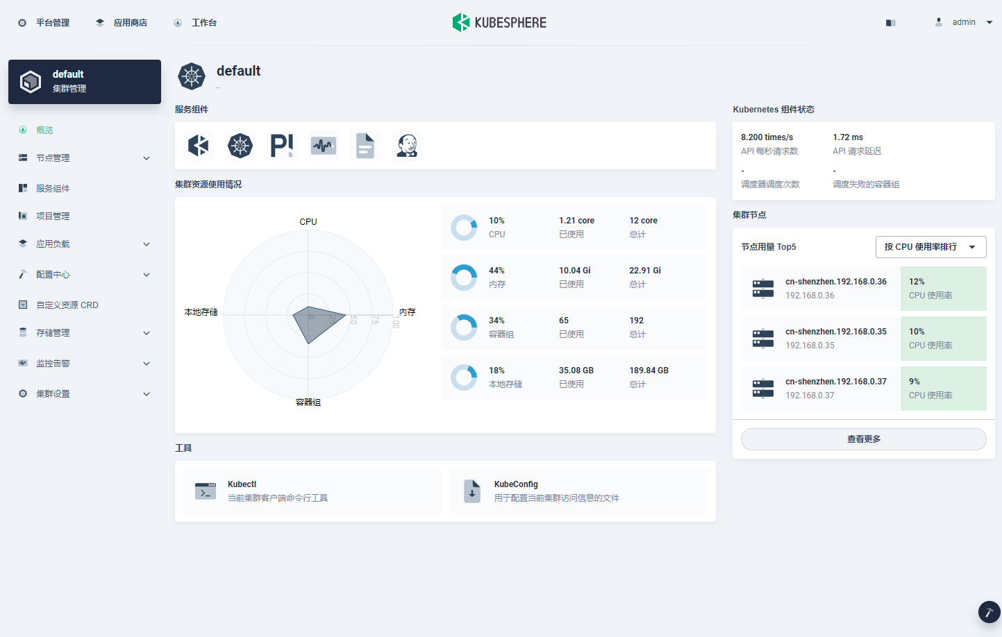
Task: Click the 服务组件 sidebar icon
Action: [x=23, y=188]
